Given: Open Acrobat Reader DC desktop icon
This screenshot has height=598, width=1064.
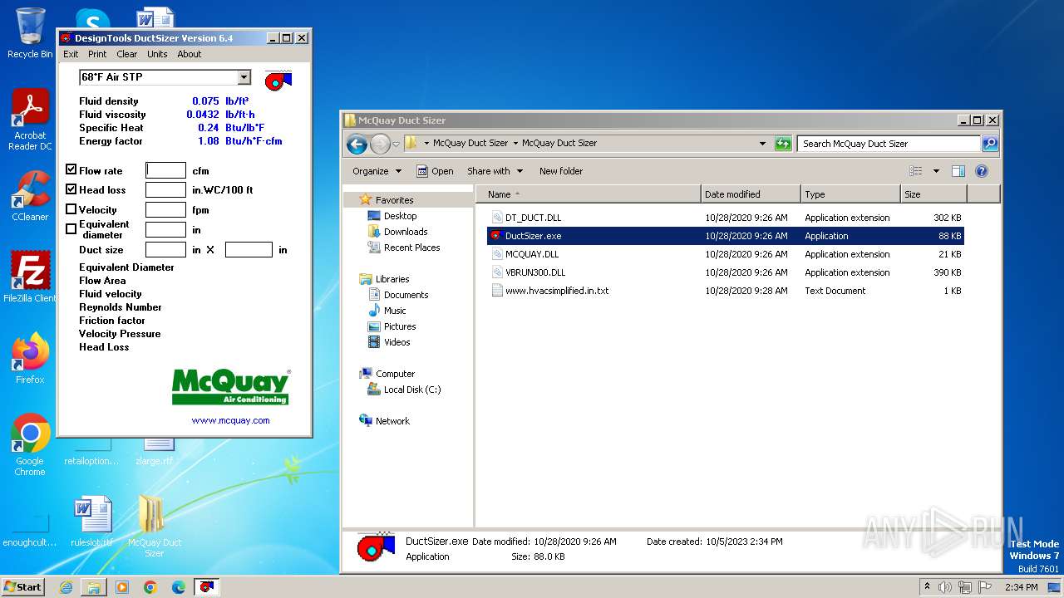Looking at the screenshot, I should (x=30, y=120).
